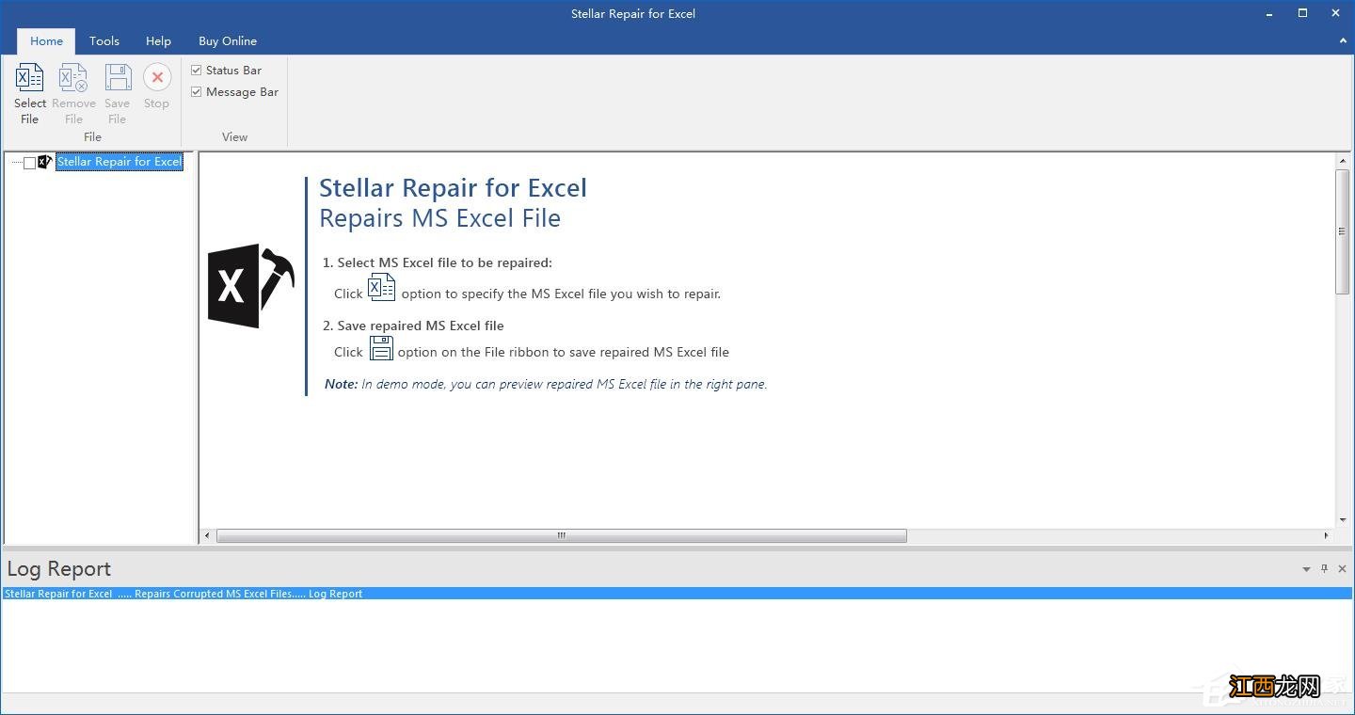Viewport: 1355px width, 715px height.
Task: Close the Log Report panel
Action: pos(1342,569)
